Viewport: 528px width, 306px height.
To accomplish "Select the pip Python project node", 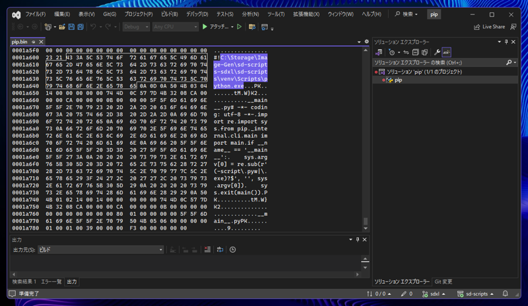I will point(398,80).
